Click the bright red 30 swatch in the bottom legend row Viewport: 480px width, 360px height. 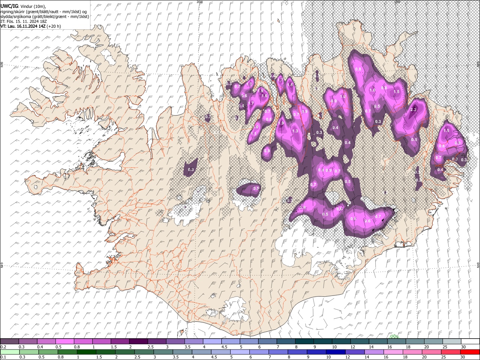[x=469, y=352]
